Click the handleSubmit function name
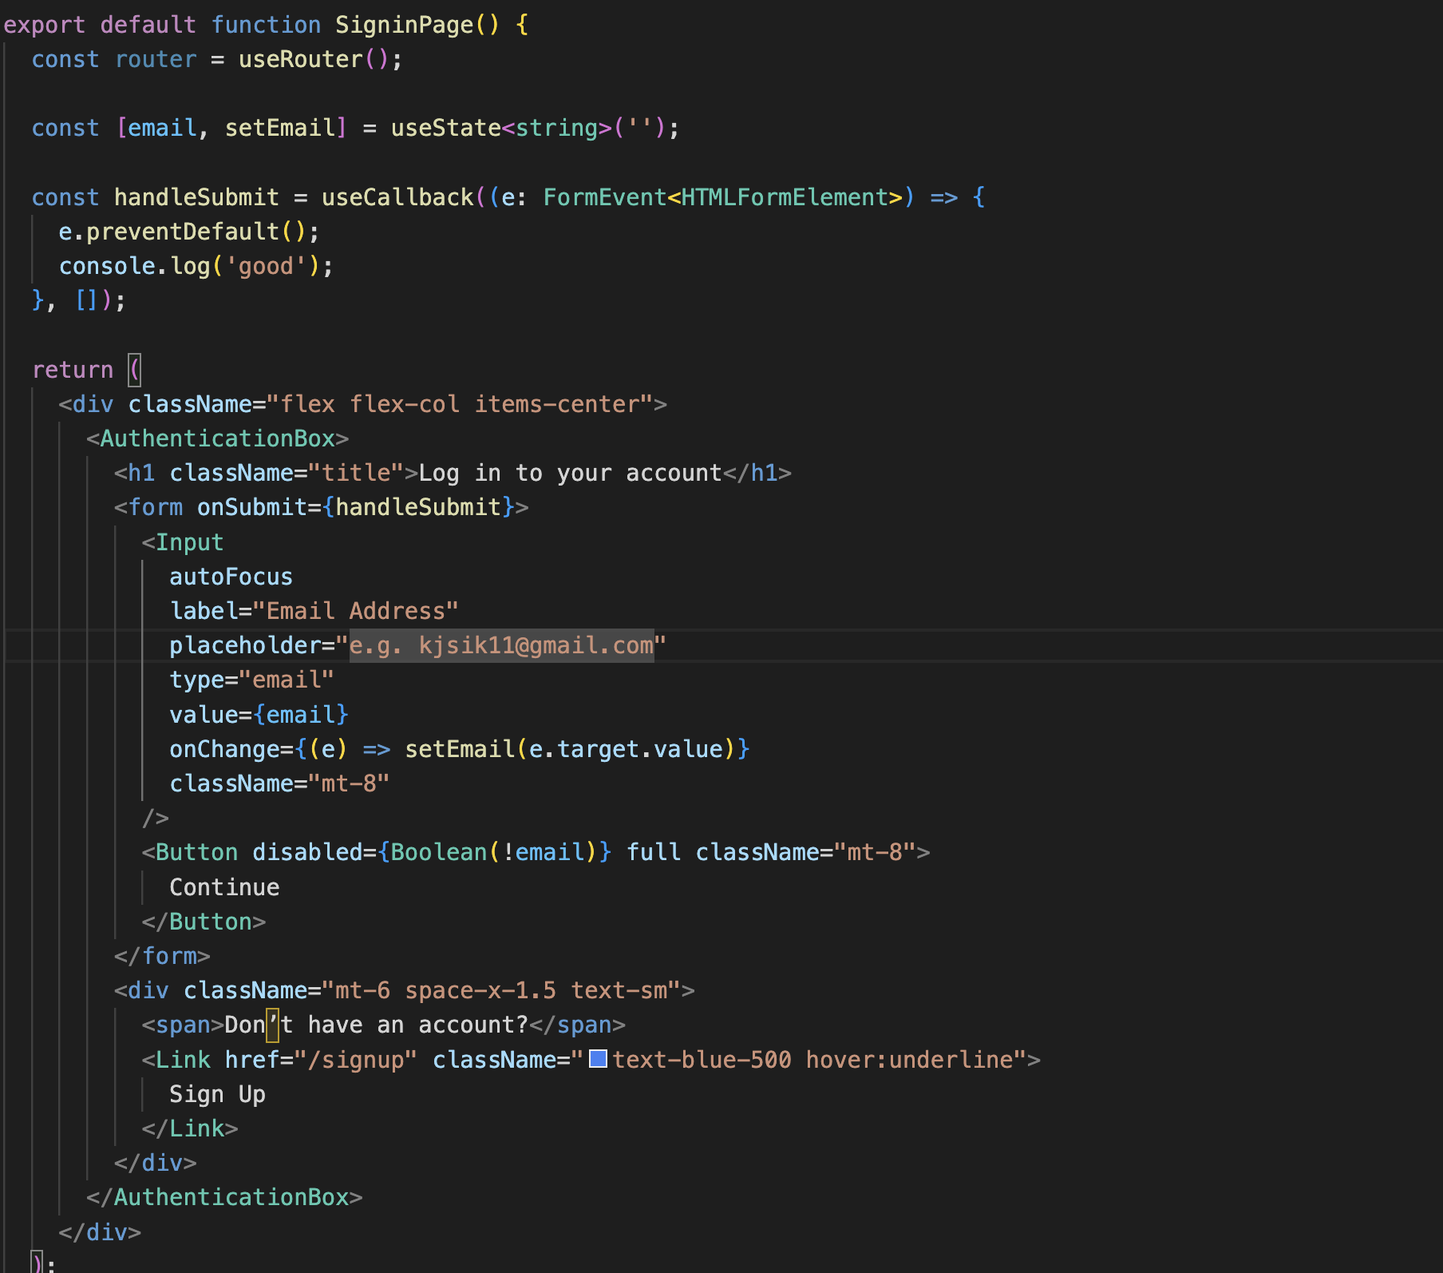The width and height of the screenshot is (1443, 1273). (196, 197)
